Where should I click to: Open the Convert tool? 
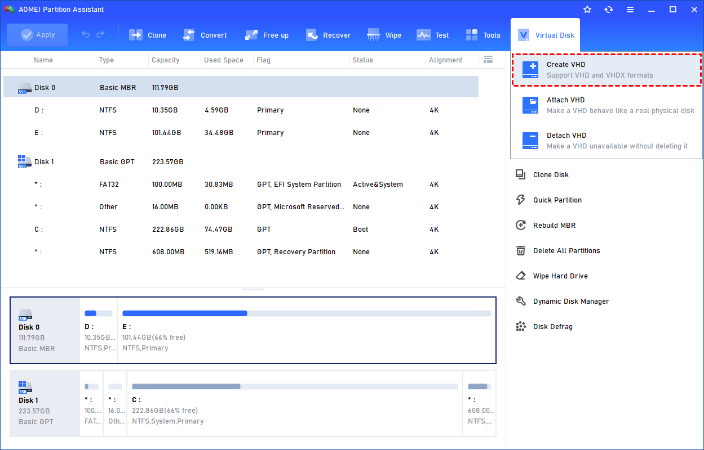[205, 34]
